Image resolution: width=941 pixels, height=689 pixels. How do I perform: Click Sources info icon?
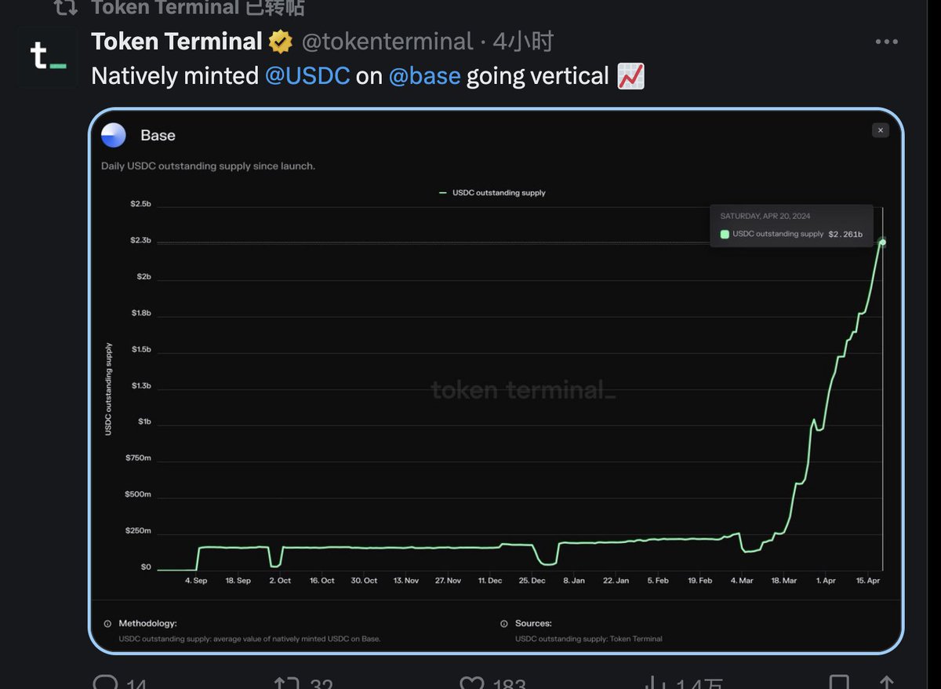503,624
